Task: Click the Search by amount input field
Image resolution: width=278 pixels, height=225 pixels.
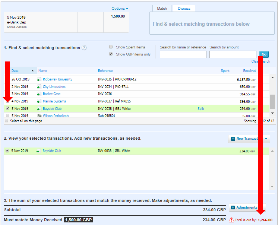Action: pyautogui.click(x=233, y=54)
